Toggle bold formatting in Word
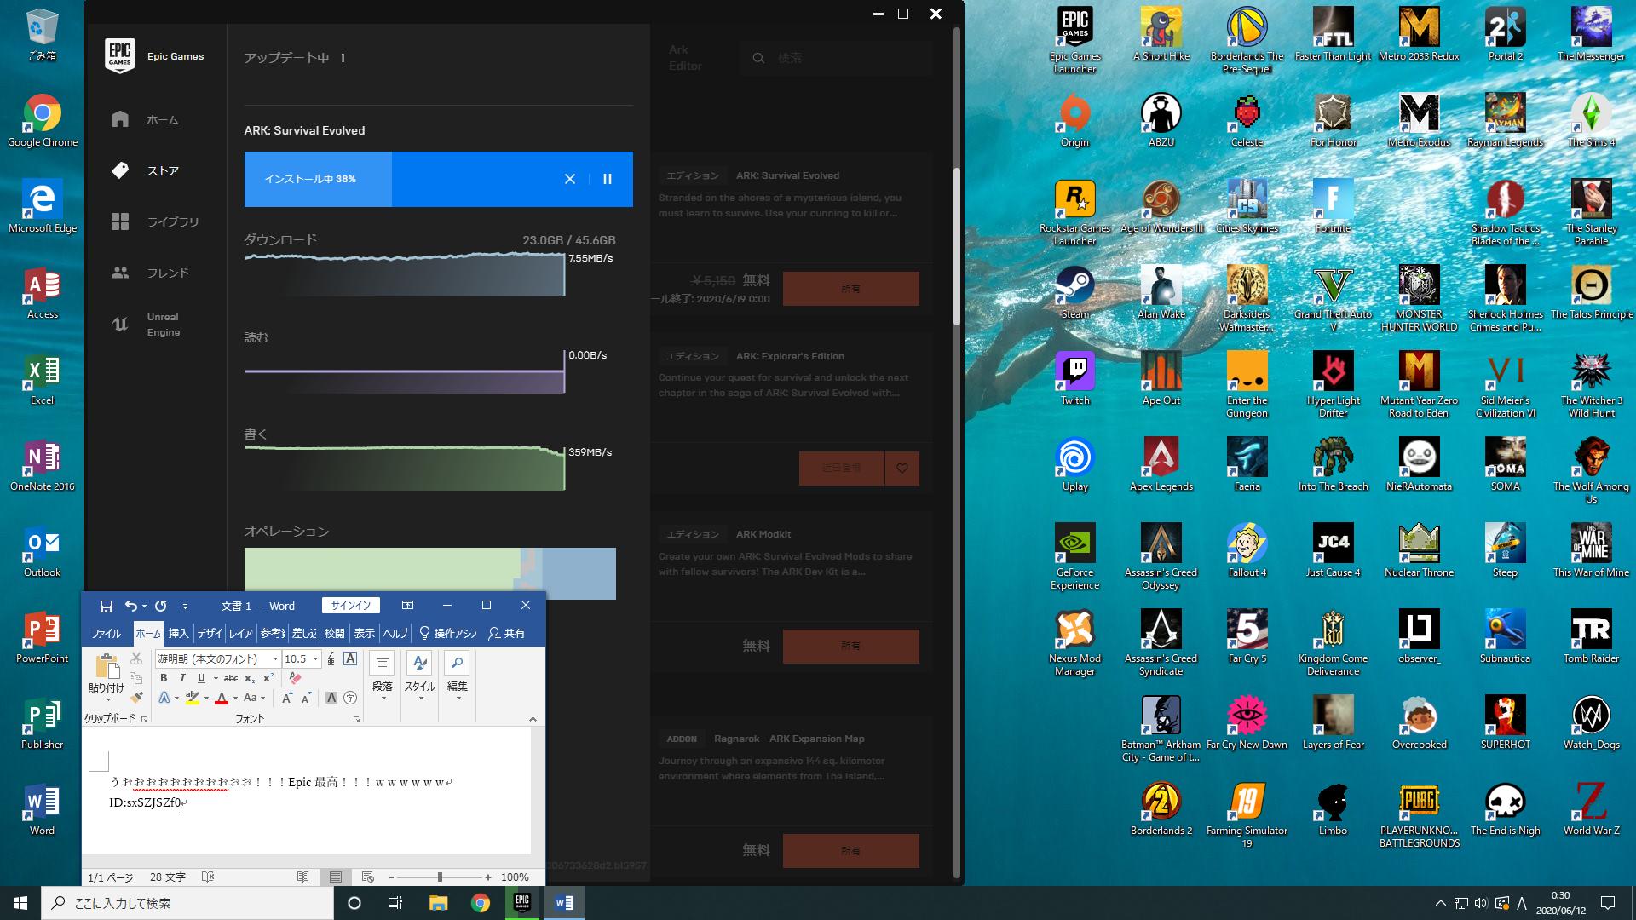Viewport: 1636px width, 920px height. point(164,678)
